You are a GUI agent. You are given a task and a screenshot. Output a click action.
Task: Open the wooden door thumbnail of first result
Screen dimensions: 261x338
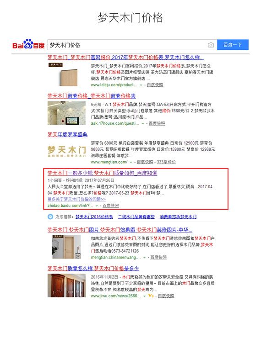coord(63,74)
